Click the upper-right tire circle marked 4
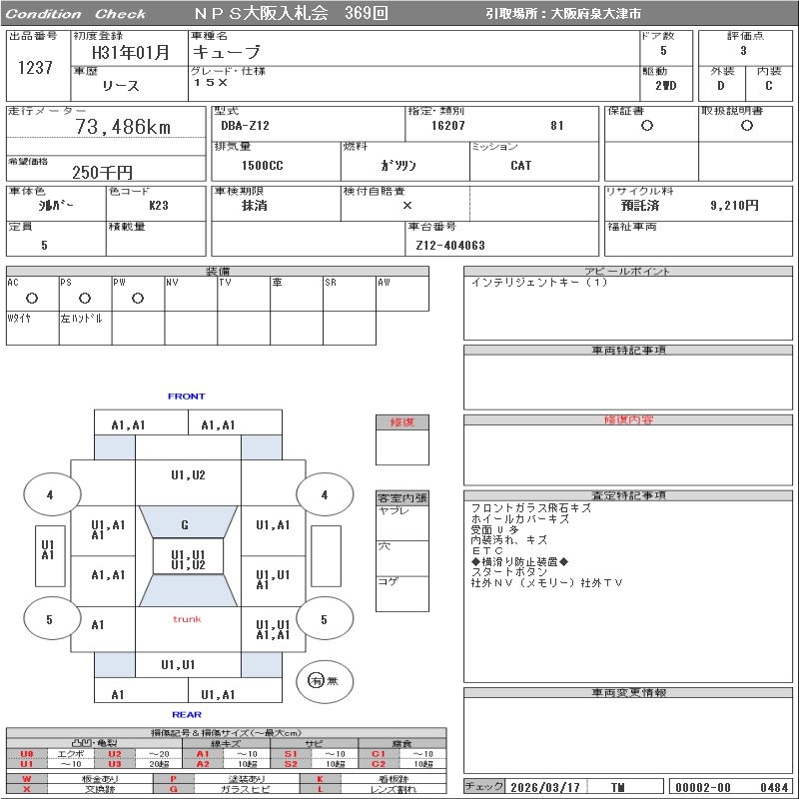799x799 pixels. pyautogui.click(x=324, y=494)
